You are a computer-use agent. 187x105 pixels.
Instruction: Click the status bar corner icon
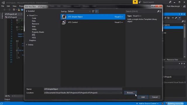click(1, 104)
